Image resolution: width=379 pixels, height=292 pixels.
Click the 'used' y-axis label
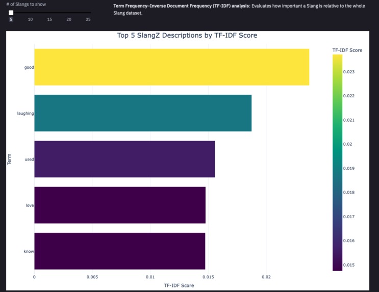click(29, 160)
